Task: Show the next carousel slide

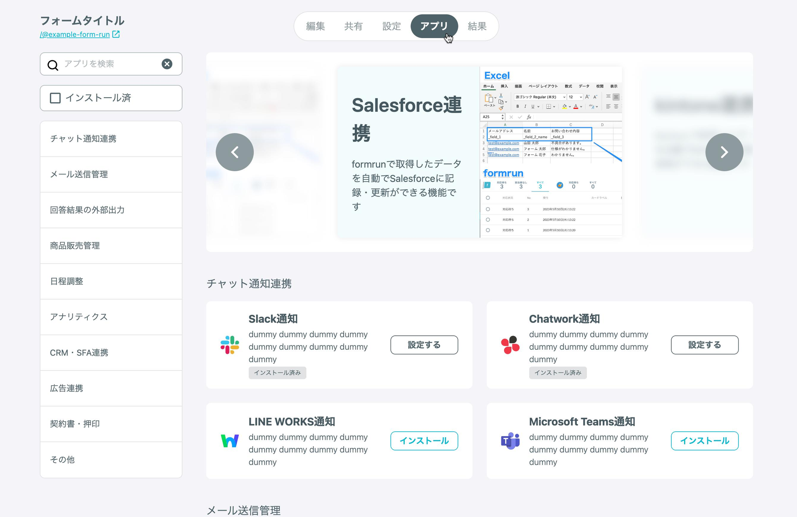Action: (x=724, y=152)
